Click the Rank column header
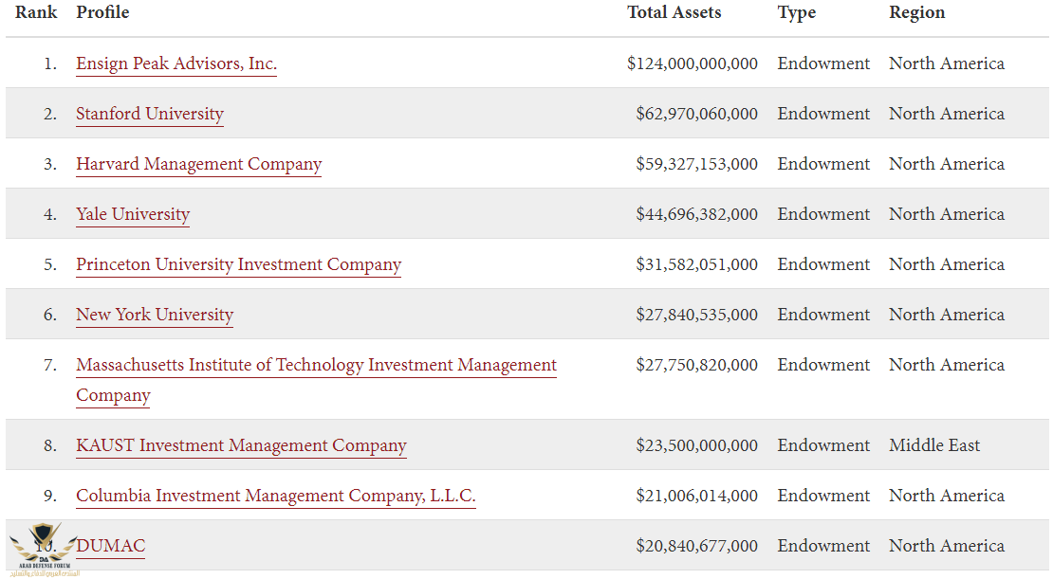 36,13
